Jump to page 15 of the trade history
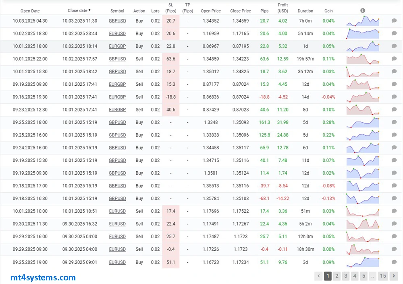 [x=383, y=276]
